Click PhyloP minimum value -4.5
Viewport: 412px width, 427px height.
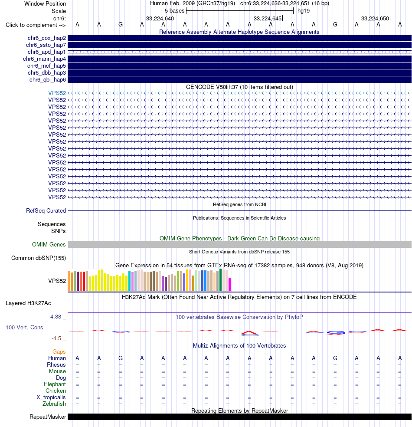pyautogui.click(x=56, y=338)
